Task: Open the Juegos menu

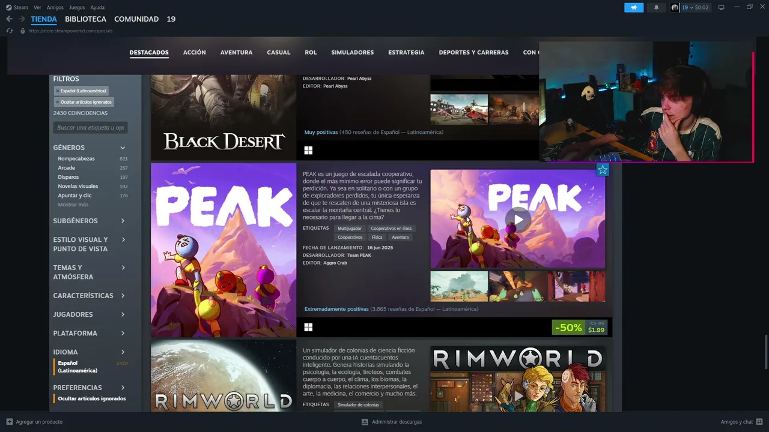Action: [x=77, y=7]
